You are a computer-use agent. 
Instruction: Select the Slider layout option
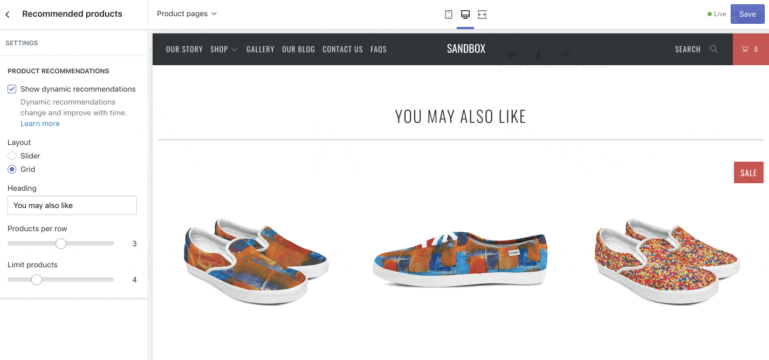pos(12,156)
